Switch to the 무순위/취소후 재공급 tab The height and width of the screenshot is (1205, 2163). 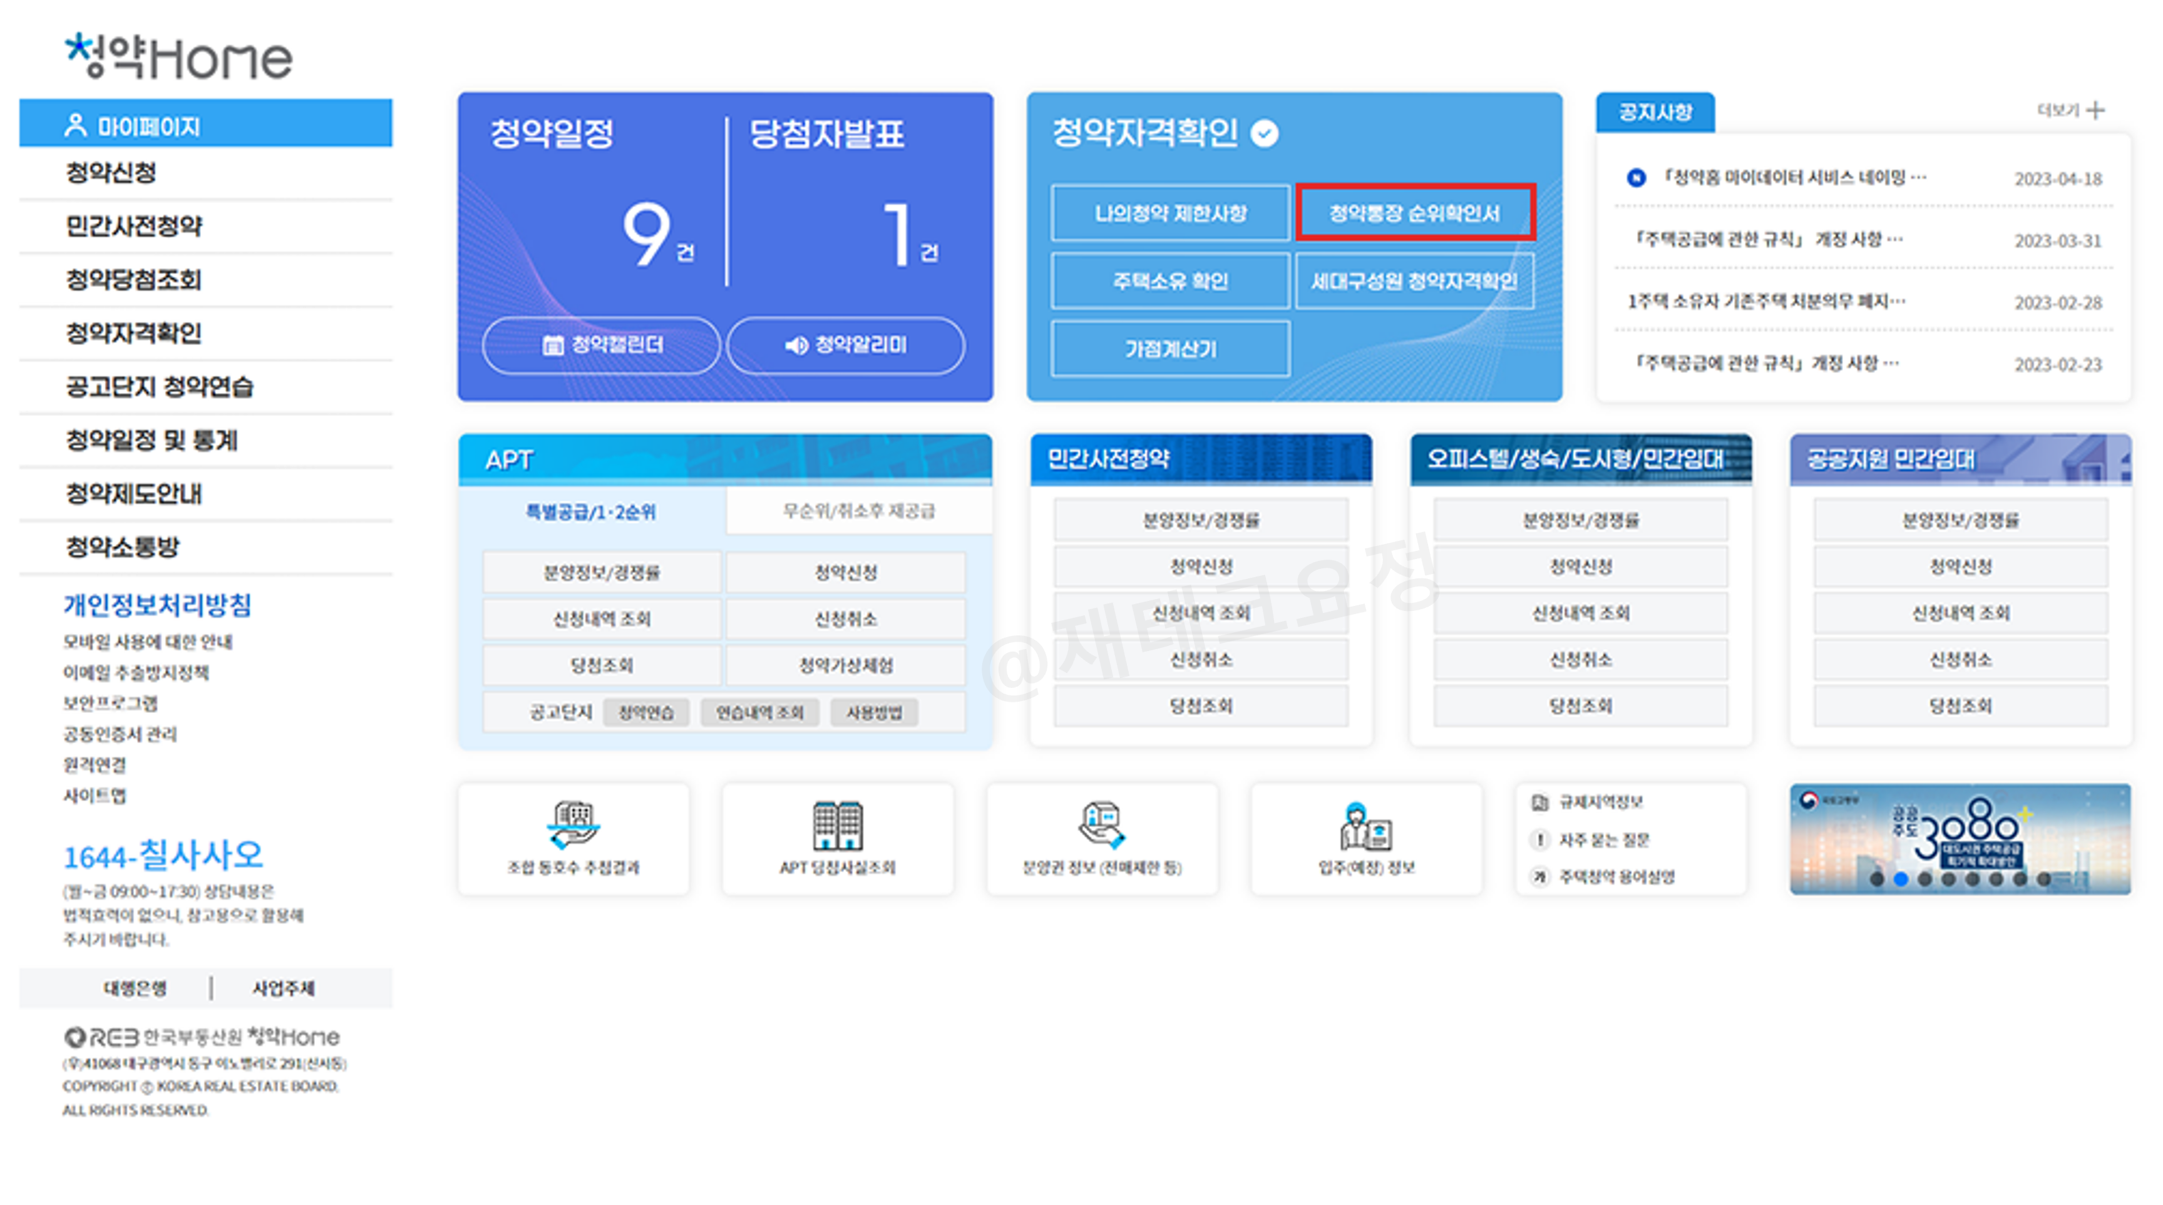point(858,511)
